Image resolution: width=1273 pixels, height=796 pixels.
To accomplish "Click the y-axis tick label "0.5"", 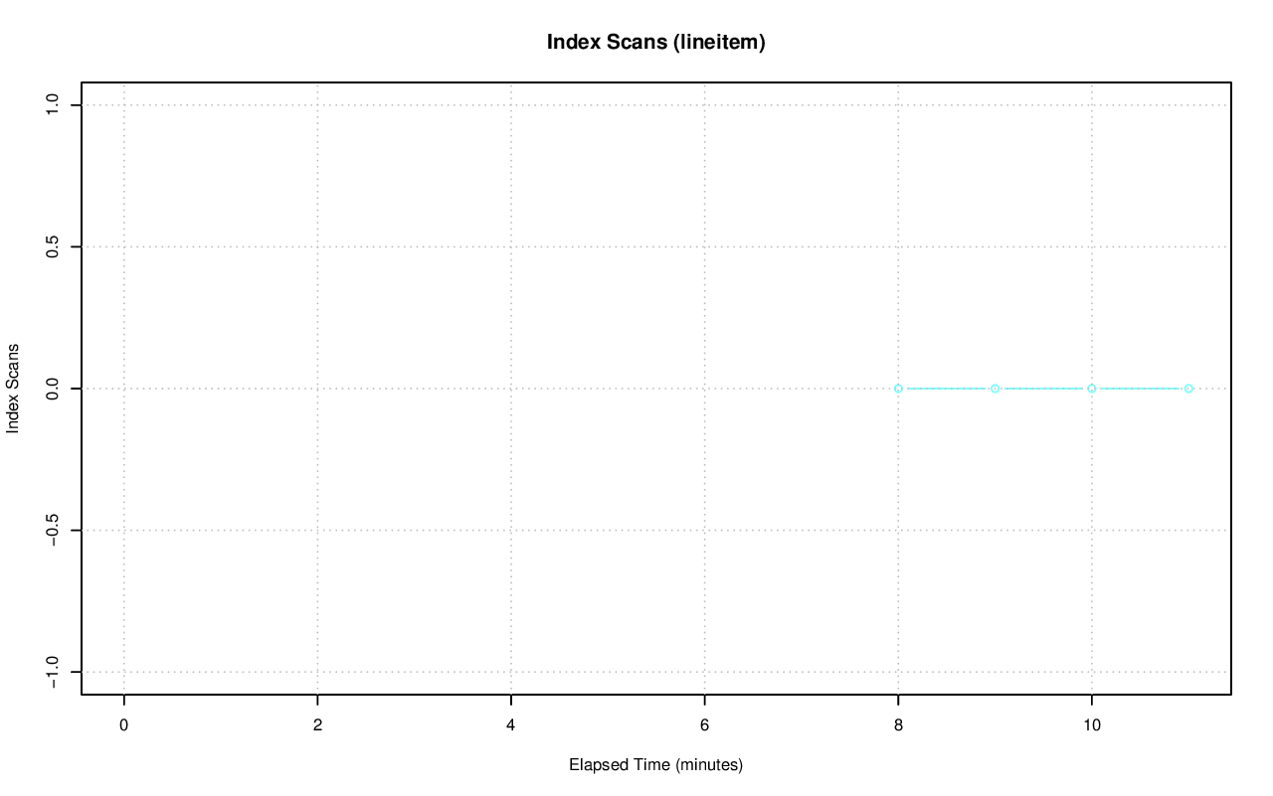I will tap(53, 246).
